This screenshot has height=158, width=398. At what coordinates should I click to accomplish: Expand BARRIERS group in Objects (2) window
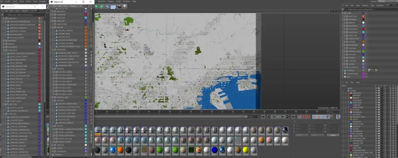4,41
